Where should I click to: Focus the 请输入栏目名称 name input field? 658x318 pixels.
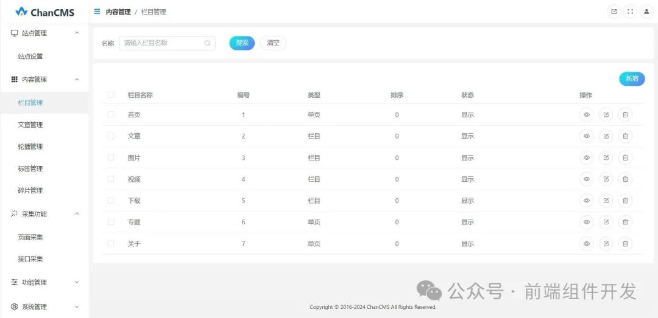pyautogui.click(x=167, y=43)
